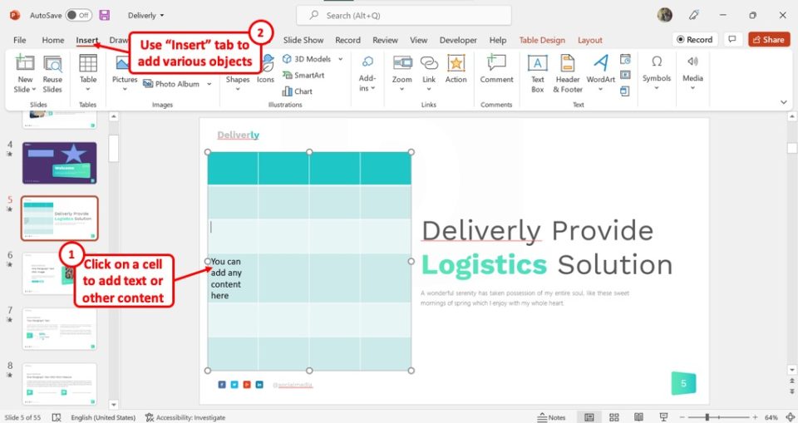This screenshot has width=798, height=423.
Task: Switch to the Home tab
Action: [53, 40]
